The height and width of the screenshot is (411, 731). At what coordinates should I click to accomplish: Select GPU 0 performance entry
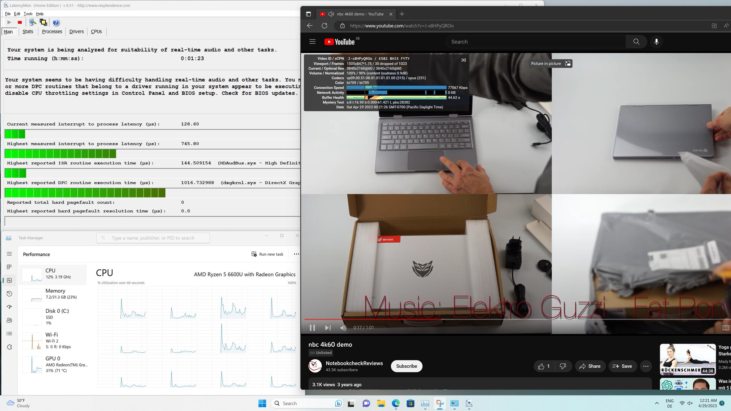point(53,364)
